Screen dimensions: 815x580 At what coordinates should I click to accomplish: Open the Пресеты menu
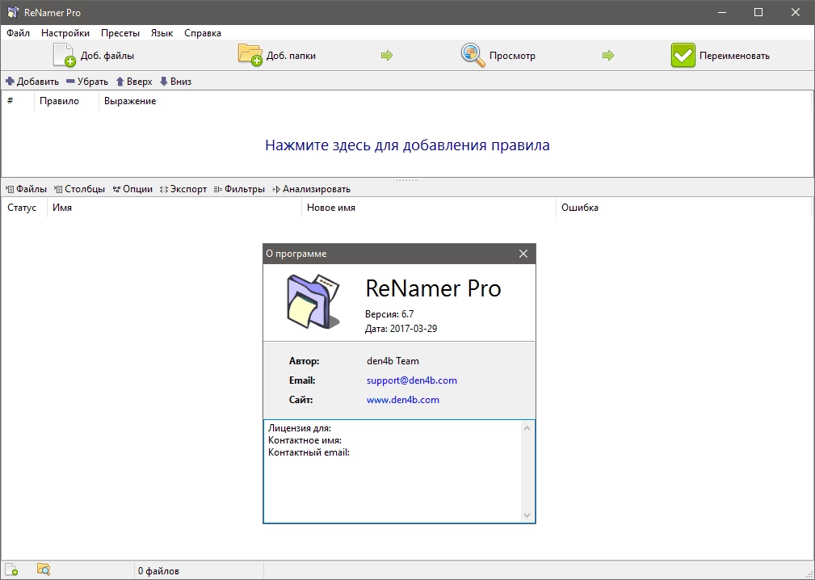pos(120,33)
